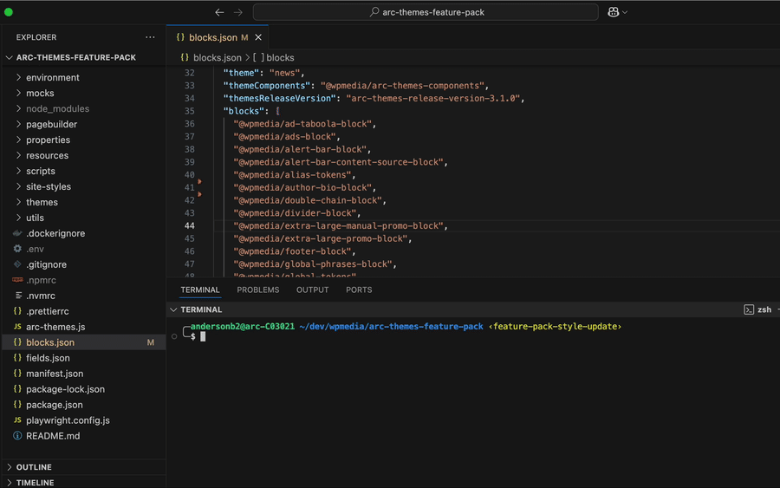Screen dimensions: 780x488
Task: Click the package.json braces icon
Action: point(17,405)
